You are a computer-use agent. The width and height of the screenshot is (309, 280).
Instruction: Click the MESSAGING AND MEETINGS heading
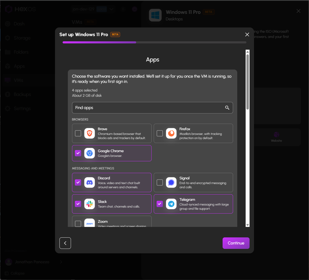coord(93,168)
